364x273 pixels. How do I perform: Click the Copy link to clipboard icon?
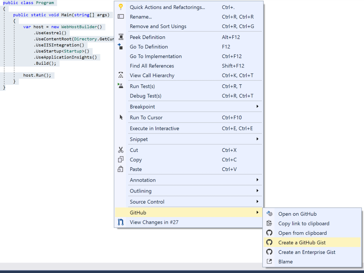point(269,223)
